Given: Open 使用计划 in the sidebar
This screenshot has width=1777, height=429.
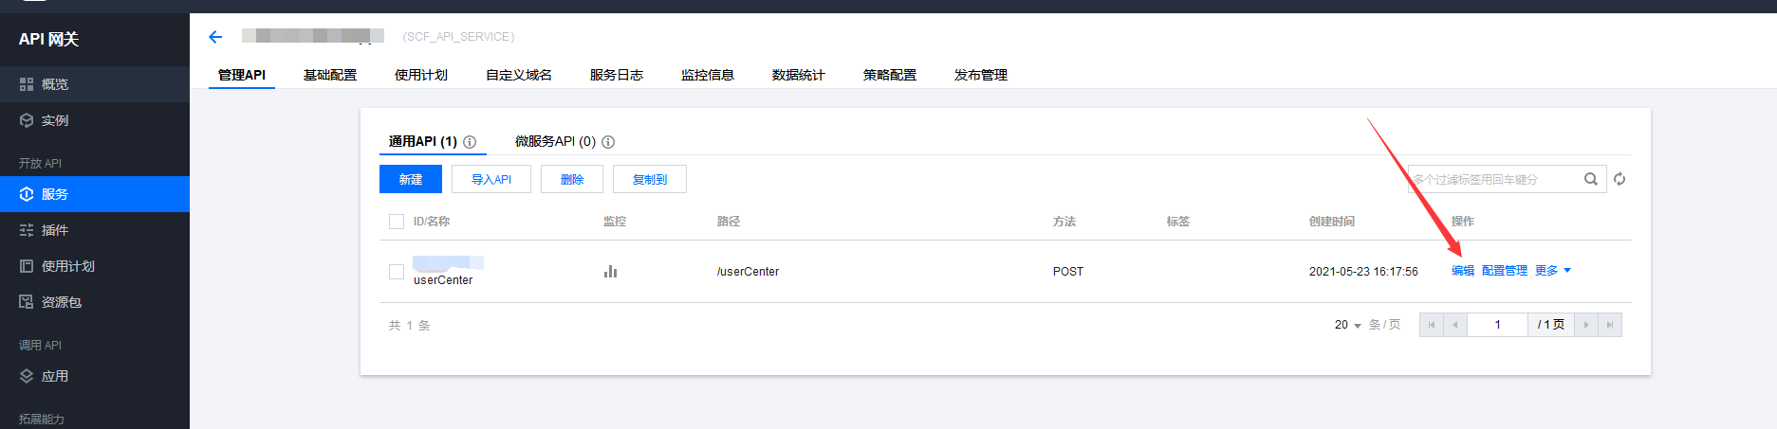Looking at the screenshot, I should click(x=95, y=266).
